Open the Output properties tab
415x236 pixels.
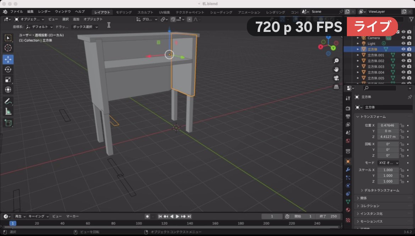pos(348,116)
